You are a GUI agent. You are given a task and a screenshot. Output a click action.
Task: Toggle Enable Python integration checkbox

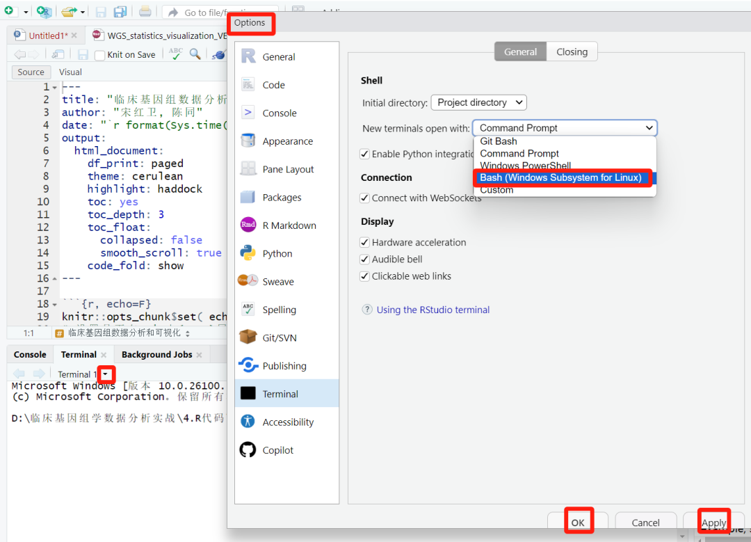[x=364, y=154]
